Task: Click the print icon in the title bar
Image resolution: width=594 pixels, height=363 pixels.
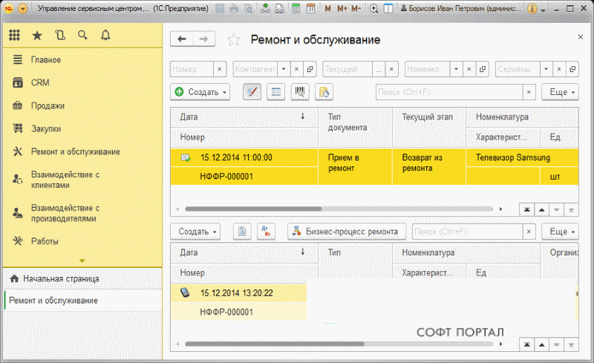Action: tap(234, 8)
